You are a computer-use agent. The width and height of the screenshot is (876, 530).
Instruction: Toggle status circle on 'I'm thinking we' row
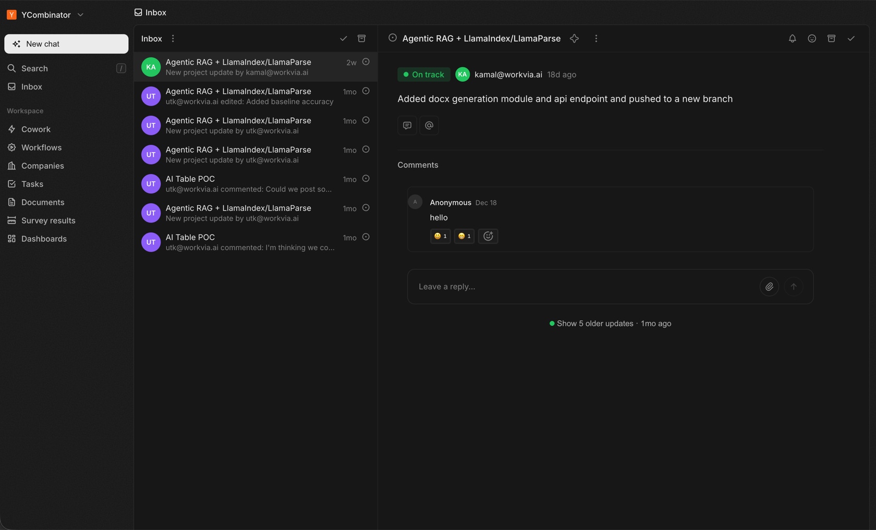click(x=366, y=237)
